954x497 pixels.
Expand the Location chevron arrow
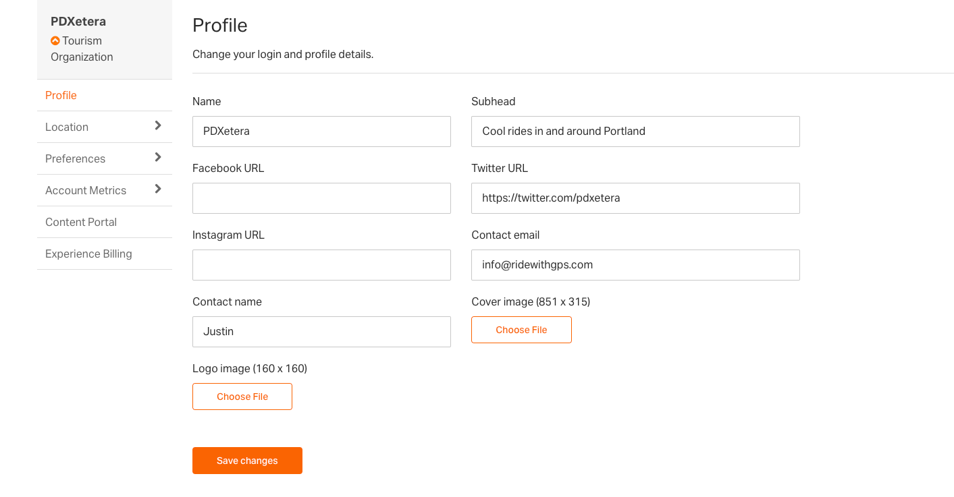(158, 125)
